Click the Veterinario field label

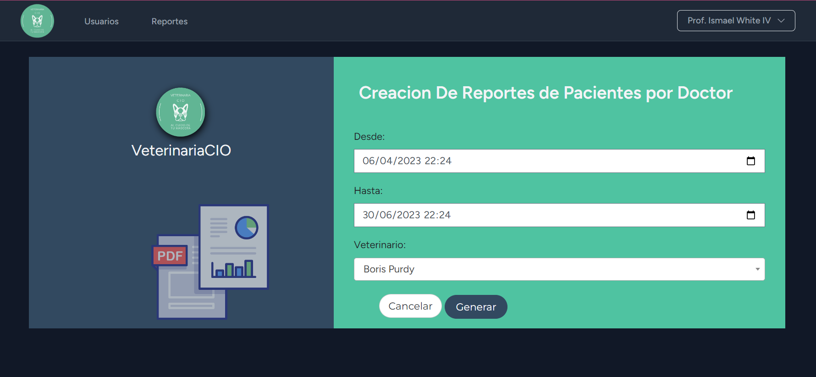click(380, 245)
